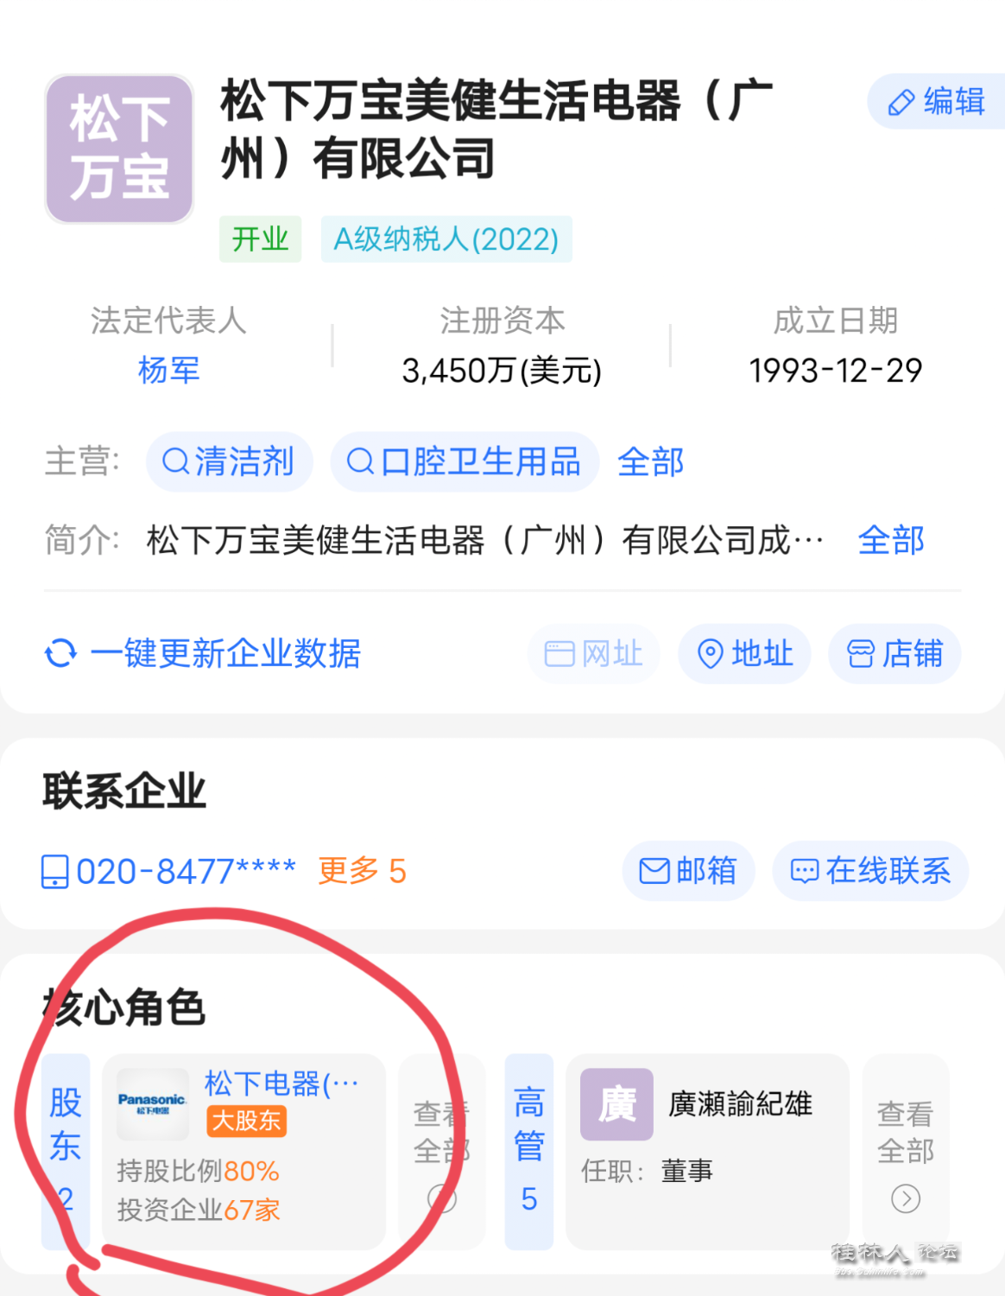Image resolution: width=1005 pixels, height=1296 pixels.
Task: Start 在线联系 online chat
Action: click(x=870, y=870)
